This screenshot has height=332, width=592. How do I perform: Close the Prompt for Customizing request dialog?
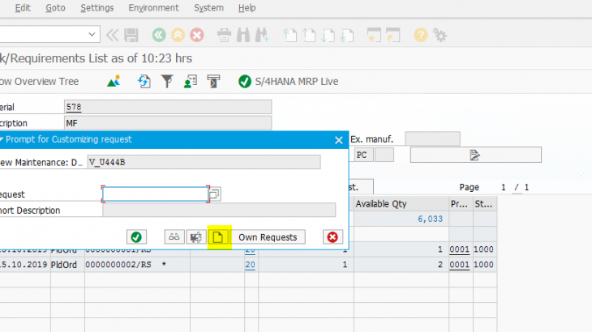(x=338, y=140)
